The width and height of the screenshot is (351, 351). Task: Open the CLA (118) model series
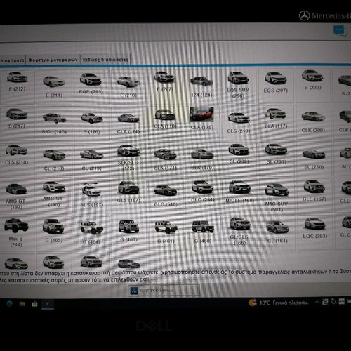(165, 123)
